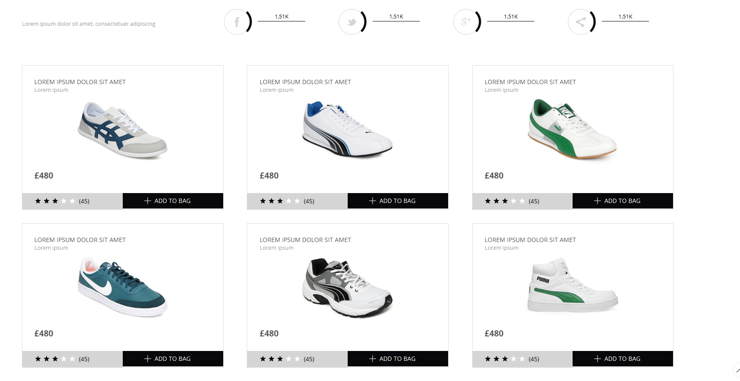Viewport: 740px width, 381px height.
Task: View the grey and black running shoe image
Action: tap(347, 287)
